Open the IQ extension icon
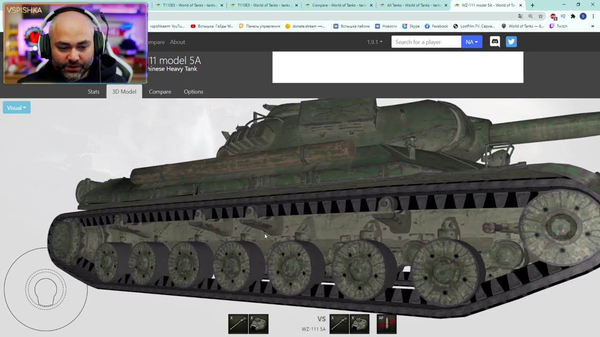Image resolution: width=600 pixels, height=337 pixels. (563, 16)
